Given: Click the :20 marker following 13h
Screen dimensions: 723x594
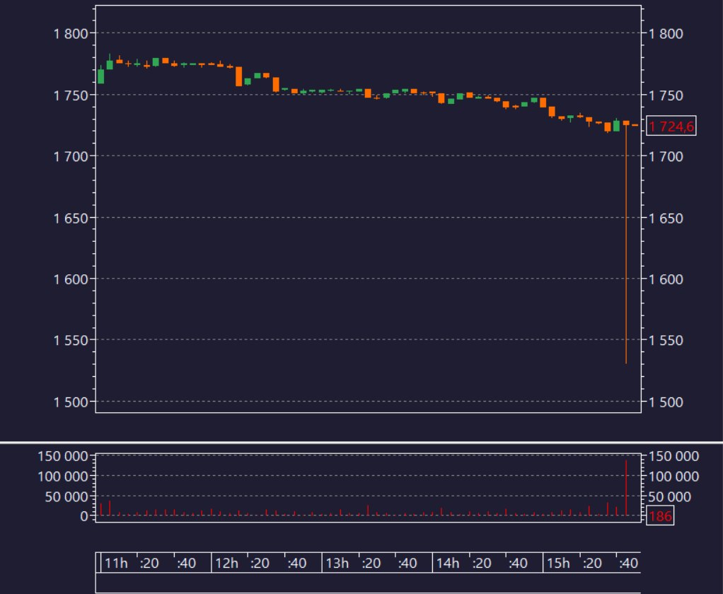Looking at the screenshot, I should pos(371,563).
